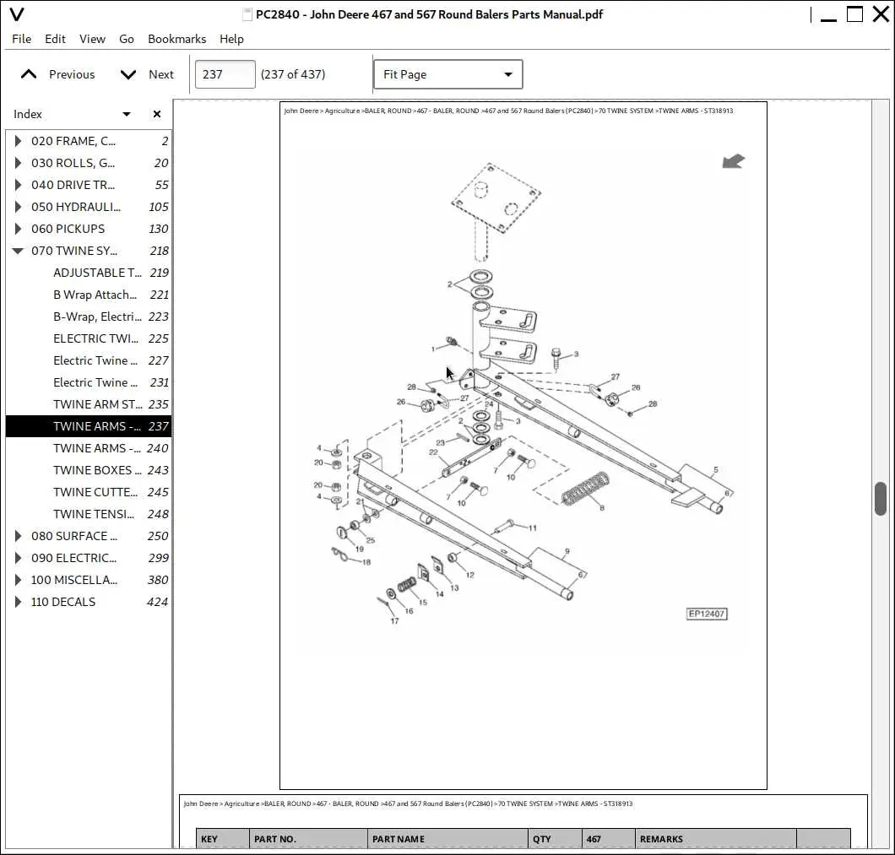Click 060 PICKUPS index label
The image size is (895, 855).
(68, 229)
